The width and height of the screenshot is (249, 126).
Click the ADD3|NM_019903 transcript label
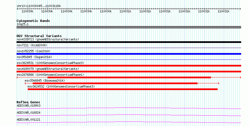(29, 106)
